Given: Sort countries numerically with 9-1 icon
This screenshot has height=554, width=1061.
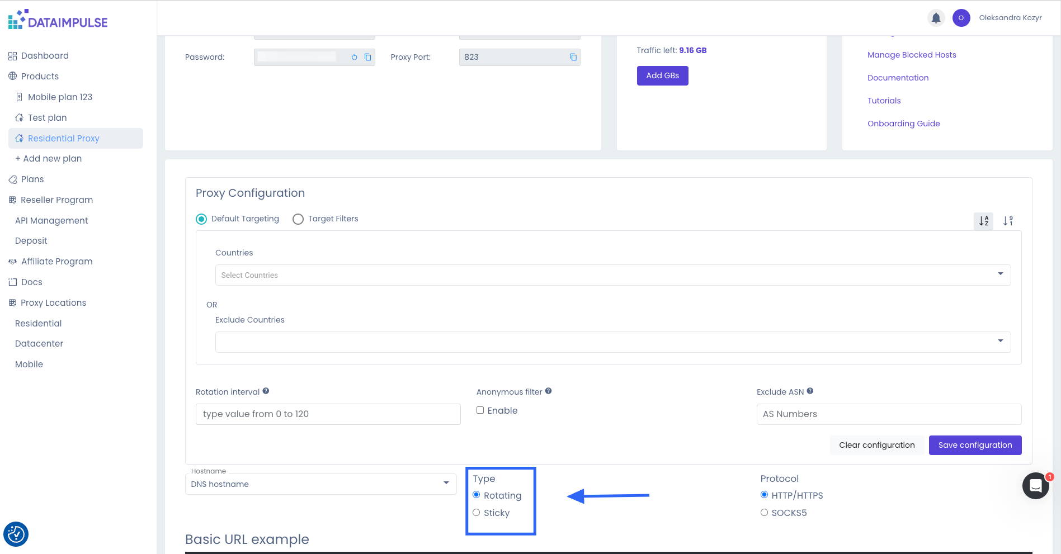Looking at the screenshot, I should 1008,221.
